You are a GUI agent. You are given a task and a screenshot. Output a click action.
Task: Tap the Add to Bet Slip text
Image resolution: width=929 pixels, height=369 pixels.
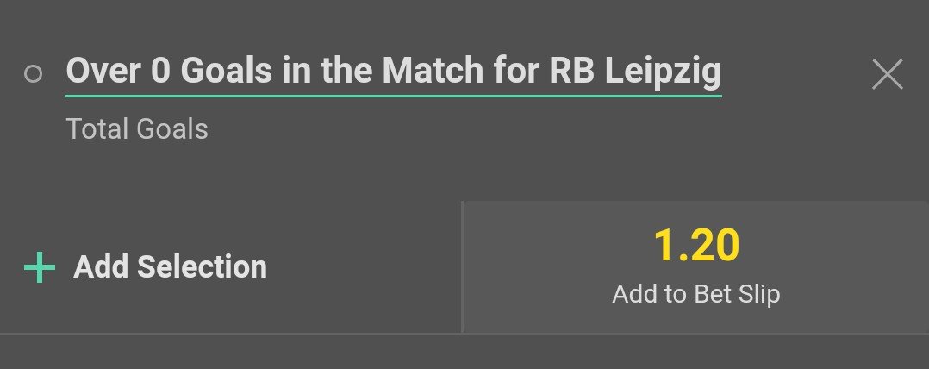[x=696, y=294]
